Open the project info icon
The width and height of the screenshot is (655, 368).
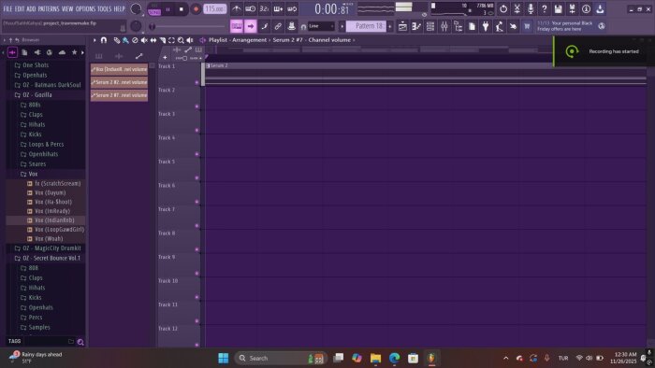[x=586, y=8]
